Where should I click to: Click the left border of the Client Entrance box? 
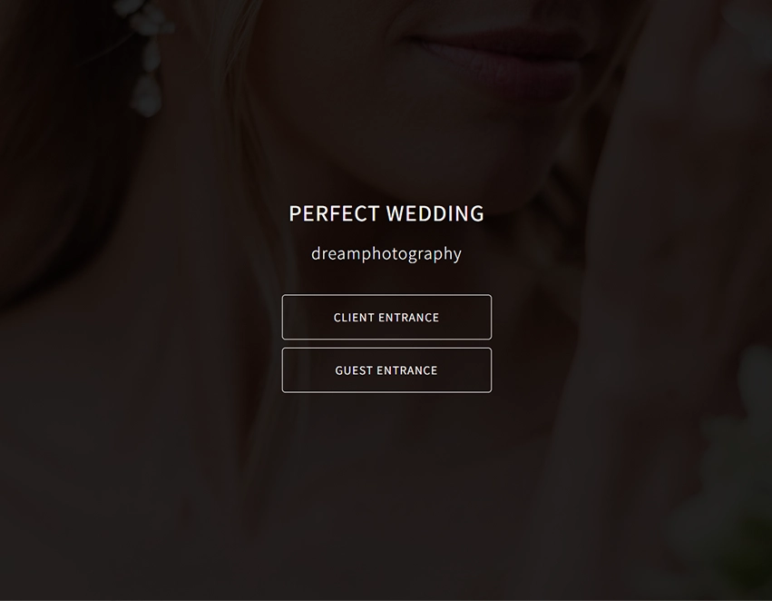pos(283,317)
